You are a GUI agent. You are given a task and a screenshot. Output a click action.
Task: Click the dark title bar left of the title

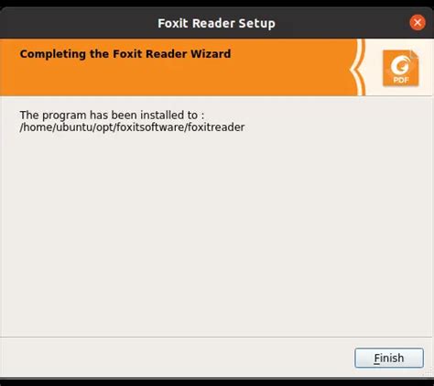(x=76, y=23)
